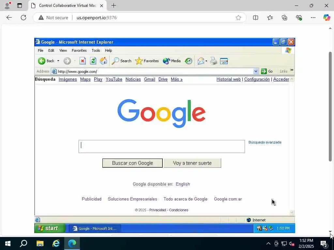Click the Edge page vertical scrollbar thumb
This screenshot has height=250, width=334.
coord(330,106)
